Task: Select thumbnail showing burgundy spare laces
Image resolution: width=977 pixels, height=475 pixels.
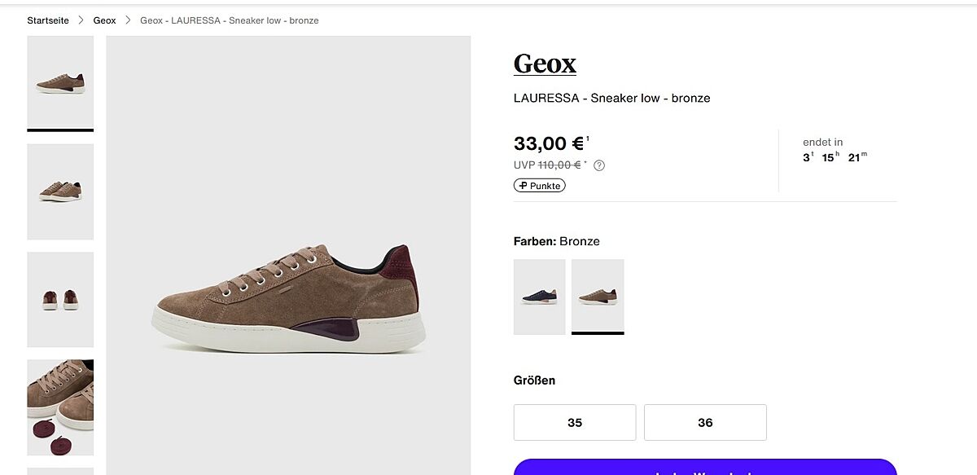Action: [60, 407]
